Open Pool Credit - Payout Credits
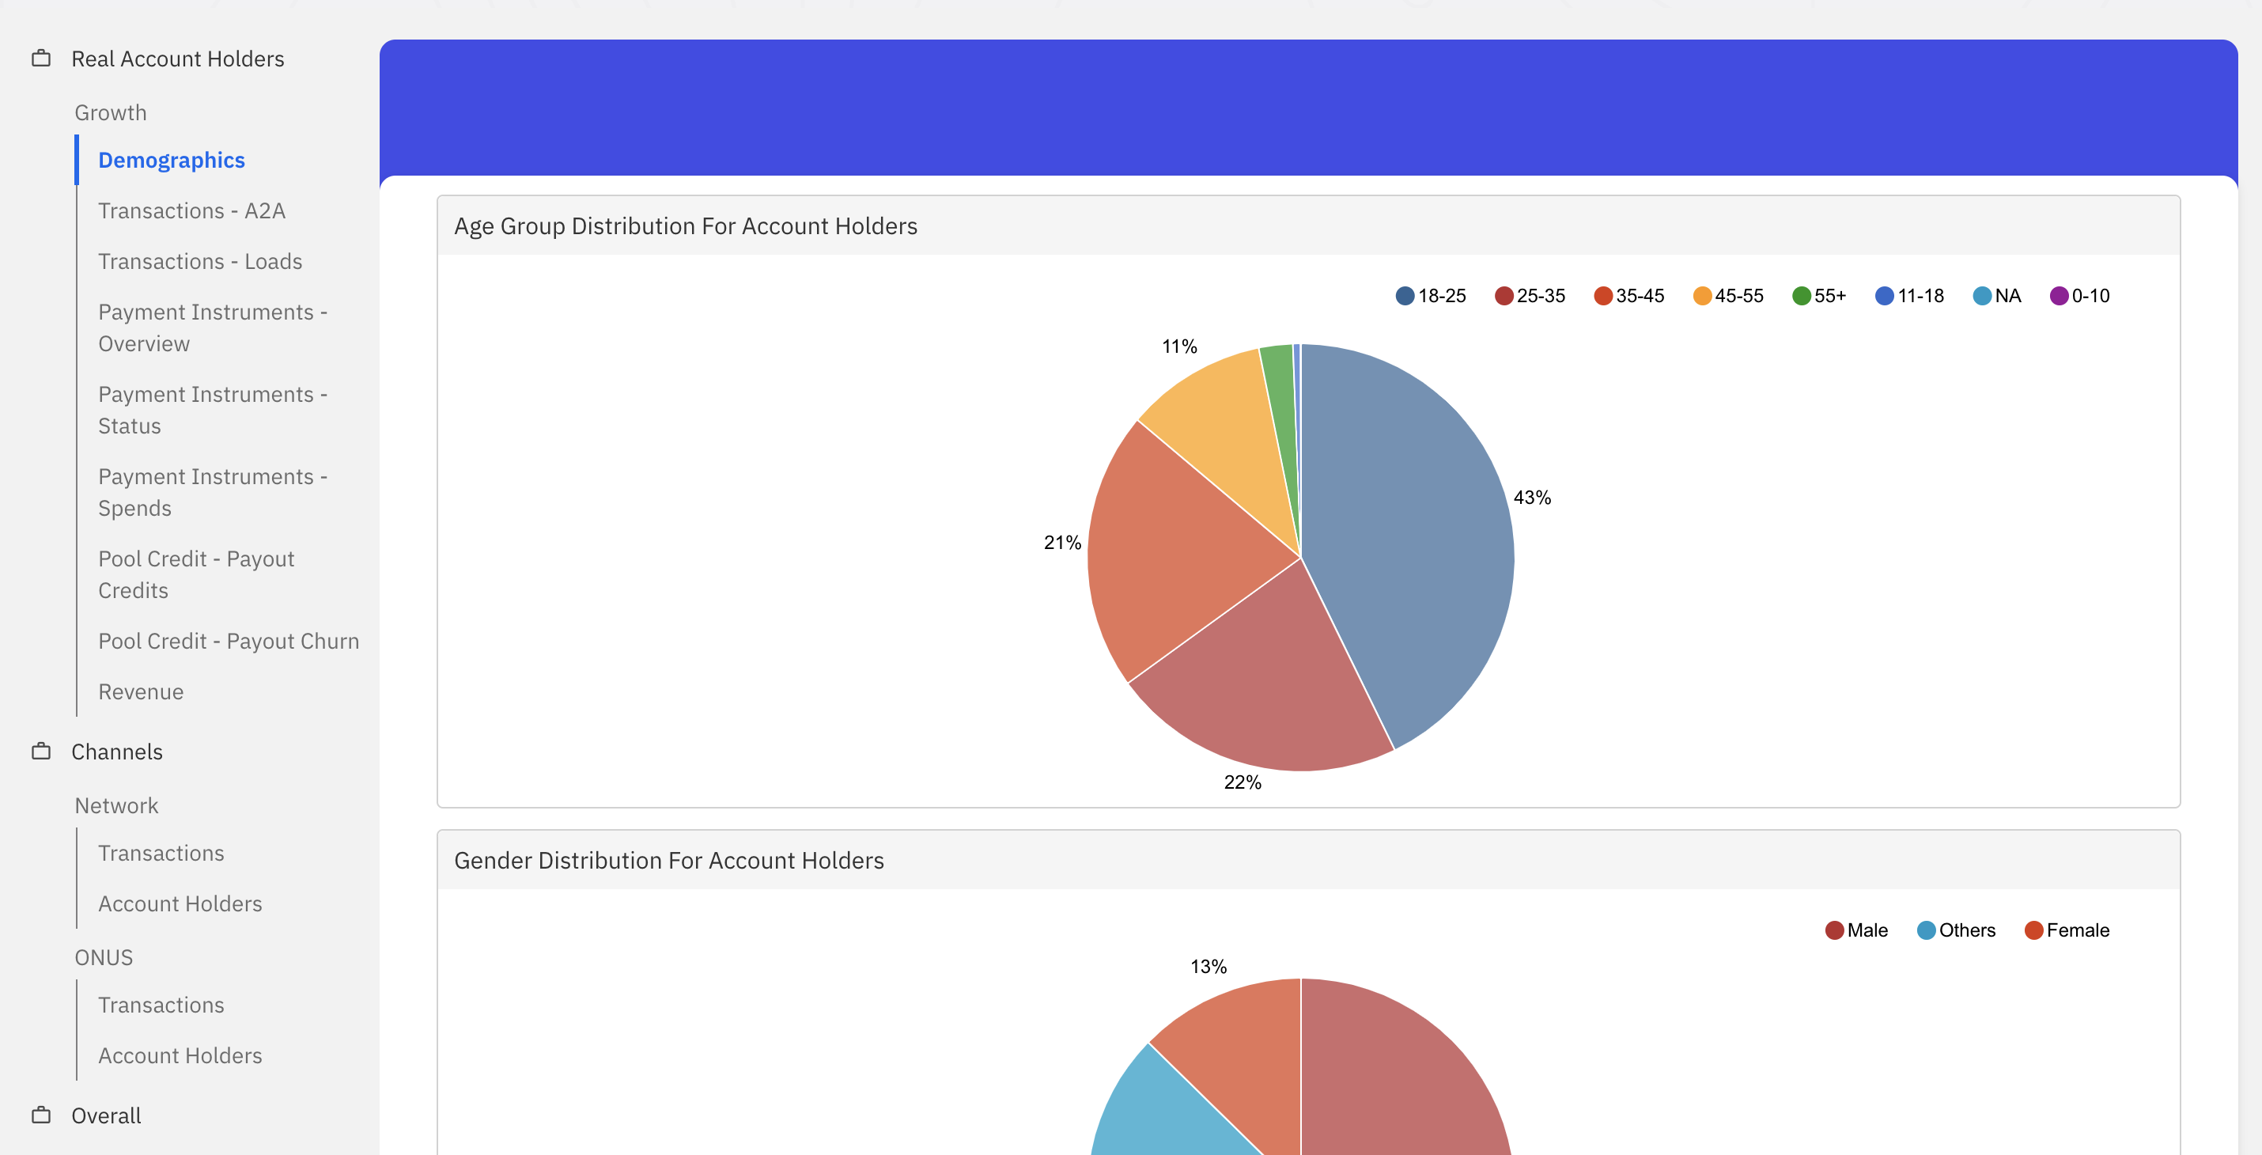 [x=196, y=574]
